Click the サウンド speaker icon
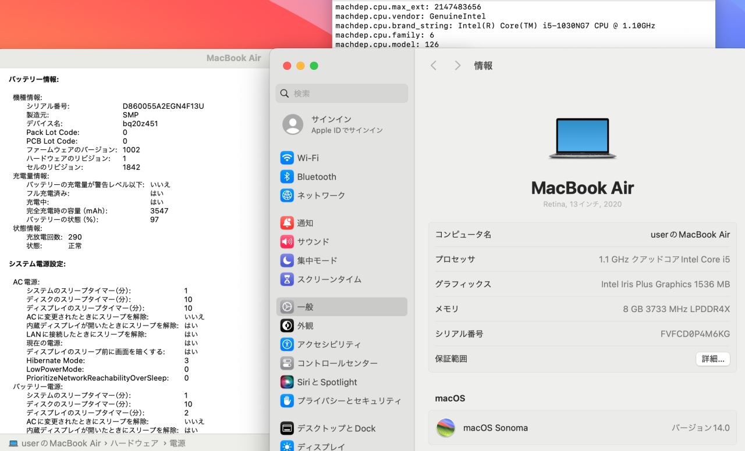 [287, 242]
